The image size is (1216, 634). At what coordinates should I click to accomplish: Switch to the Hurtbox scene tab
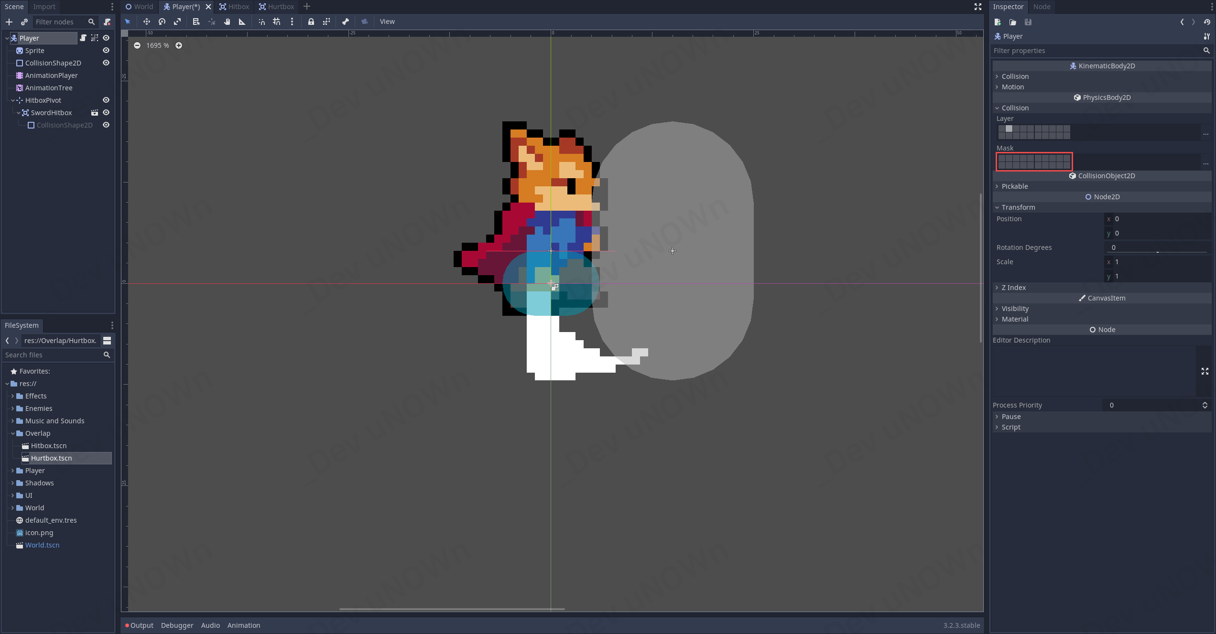(277, 7)
